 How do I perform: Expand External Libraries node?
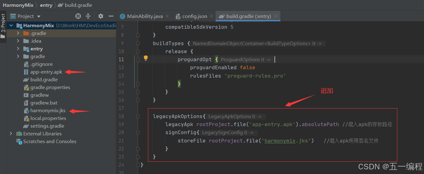coord(11,134)
